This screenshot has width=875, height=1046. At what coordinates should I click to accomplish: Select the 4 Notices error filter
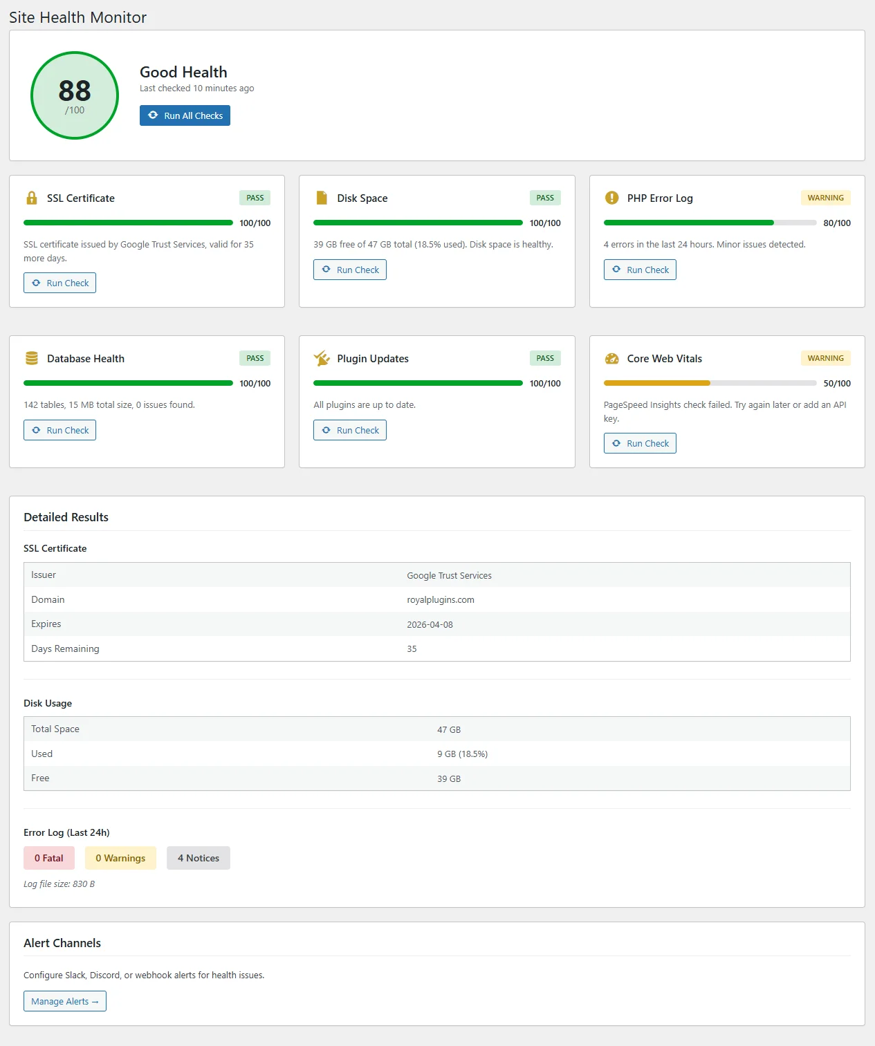click(199, 857)
